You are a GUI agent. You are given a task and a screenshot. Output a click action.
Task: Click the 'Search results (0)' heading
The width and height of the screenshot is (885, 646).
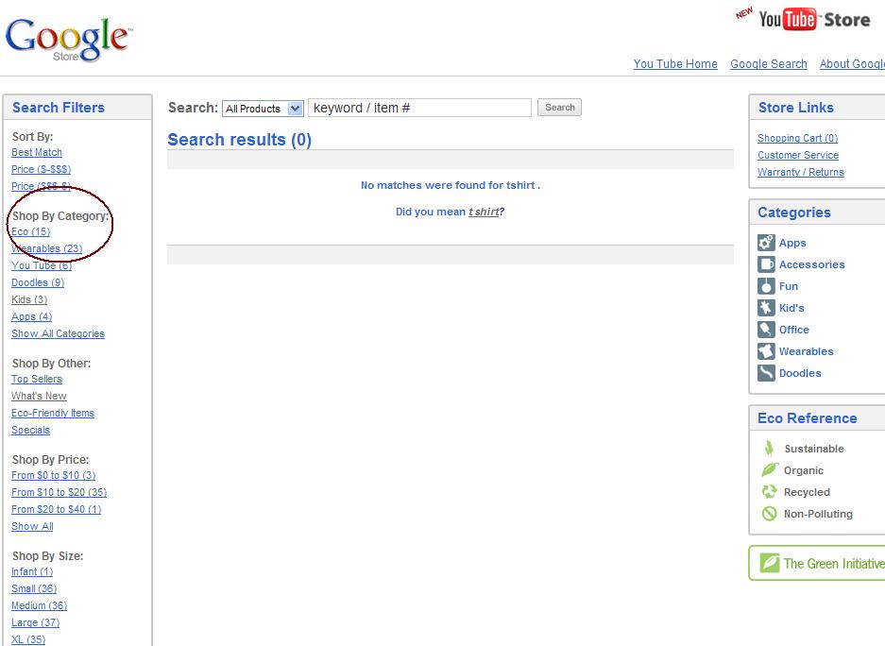pos(239,140)
